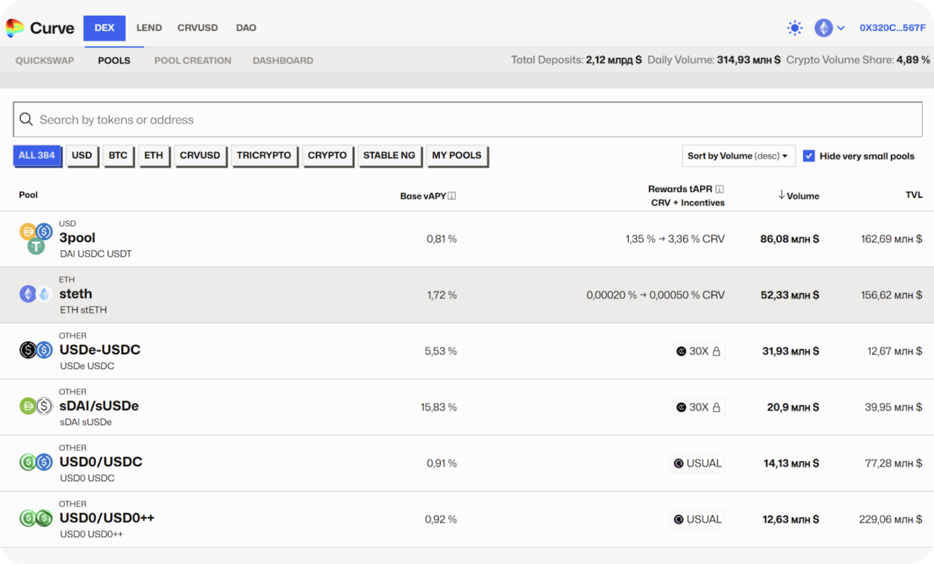
Task: Open the DAO section
Action: coord(246,28)
